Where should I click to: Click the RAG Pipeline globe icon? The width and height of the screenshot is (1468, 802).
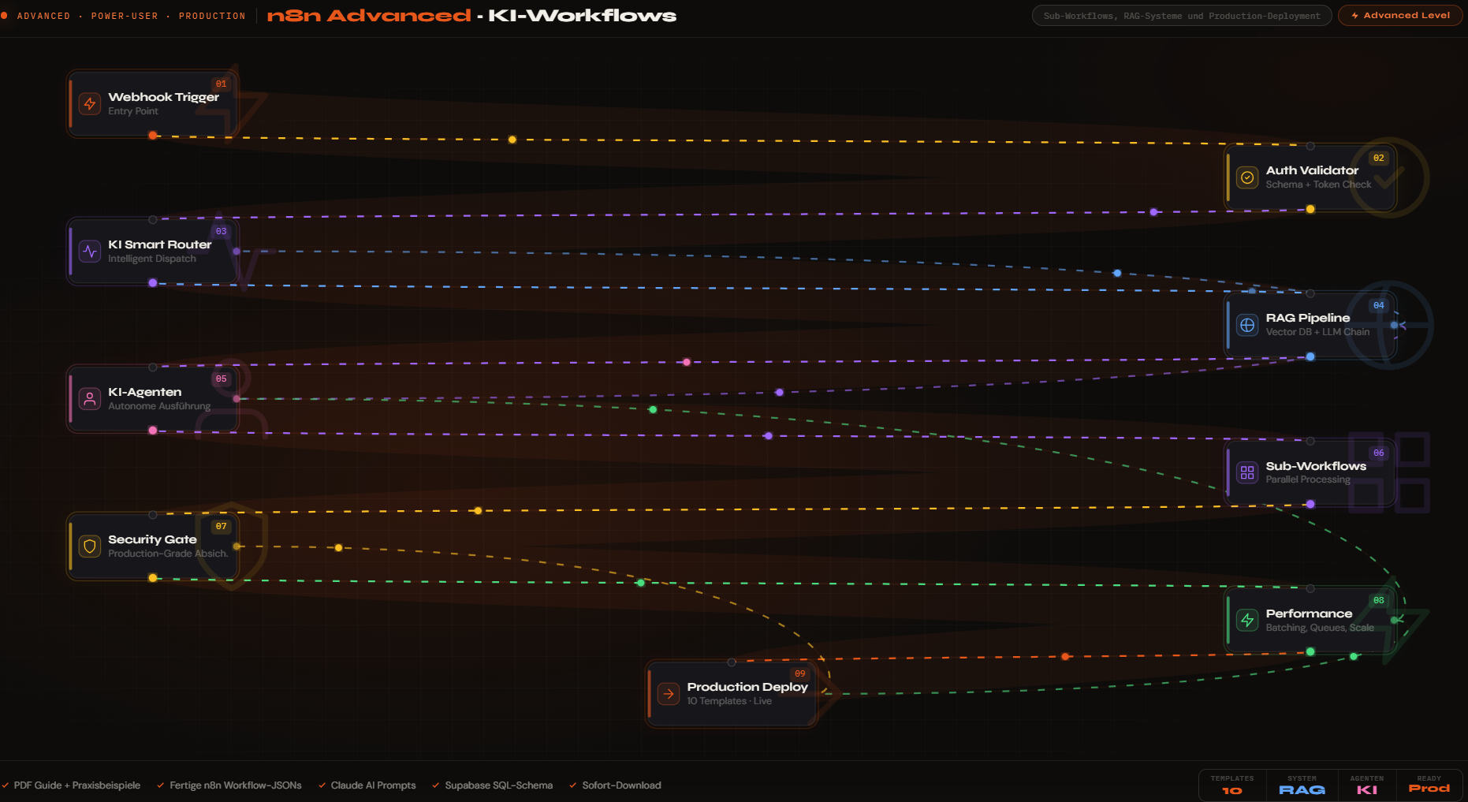point(1247,325)
